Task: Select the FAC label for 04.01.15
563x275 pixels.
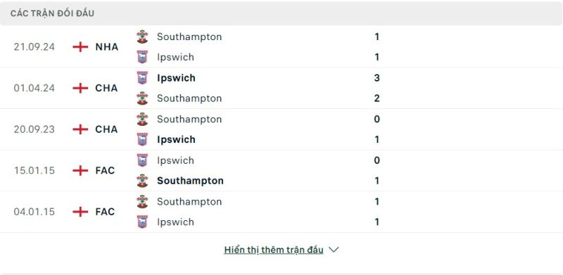Action: pyautogui.click(x=105, y=212)
